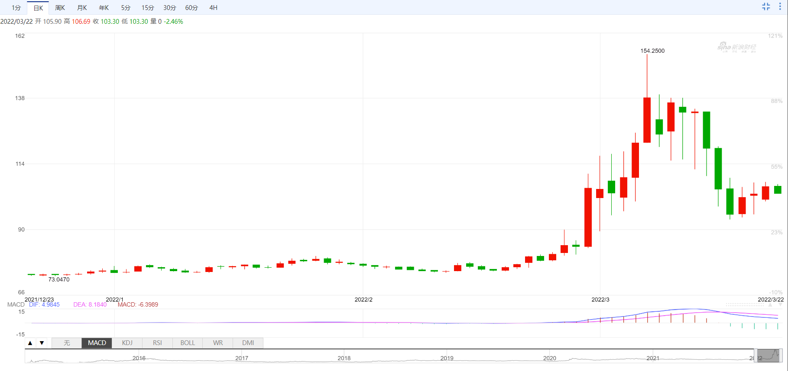788x371 pixels.
Task: Select 无 to hide indicators
Action: (x=67, y=343)
